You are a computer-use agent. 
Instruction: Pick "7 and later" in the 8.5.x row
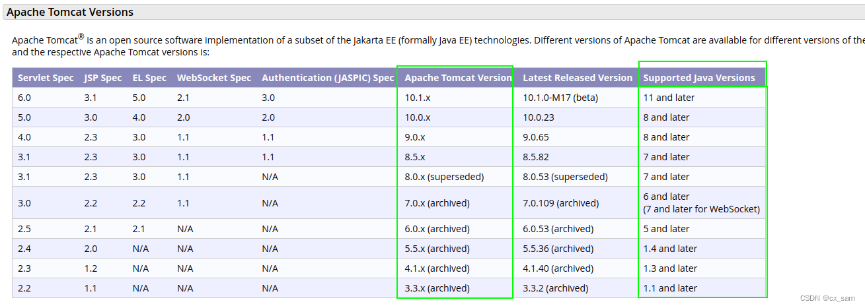(x=667, y=157)
